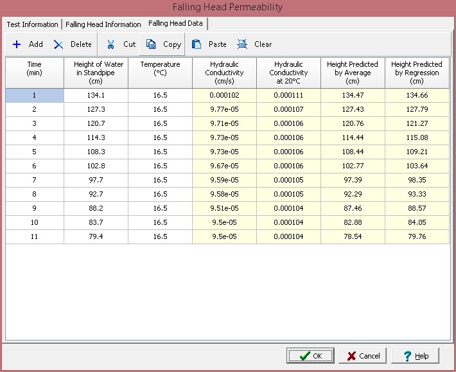Select the Time cell with value 11
The width and height of the screenshot is (456, 372).
pyautogui.click(x=35, y=236)
